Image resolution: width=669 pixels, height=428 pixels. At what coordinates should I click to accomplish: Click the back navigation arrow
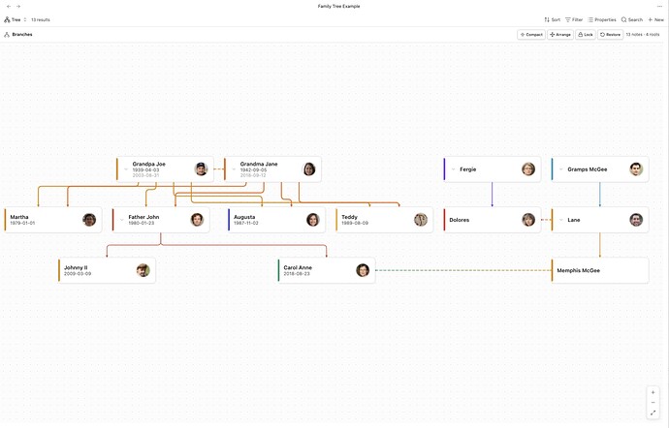click(x=8, y=6)
